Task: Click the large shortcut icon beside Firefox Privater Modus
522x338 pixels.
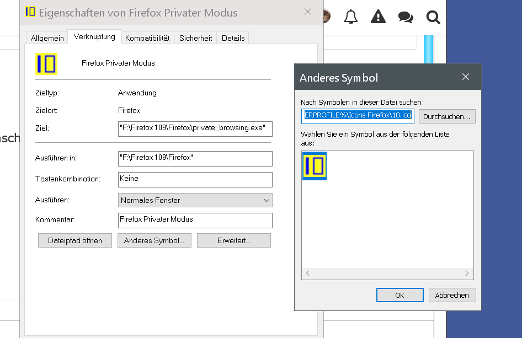Action: pos(46,63)
